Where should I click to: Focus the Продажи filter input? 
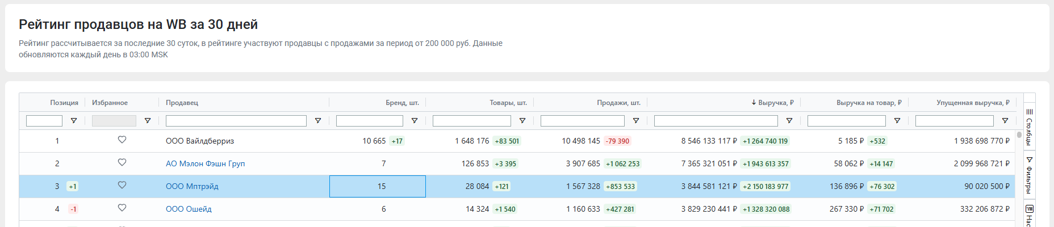tap(583, 121)
